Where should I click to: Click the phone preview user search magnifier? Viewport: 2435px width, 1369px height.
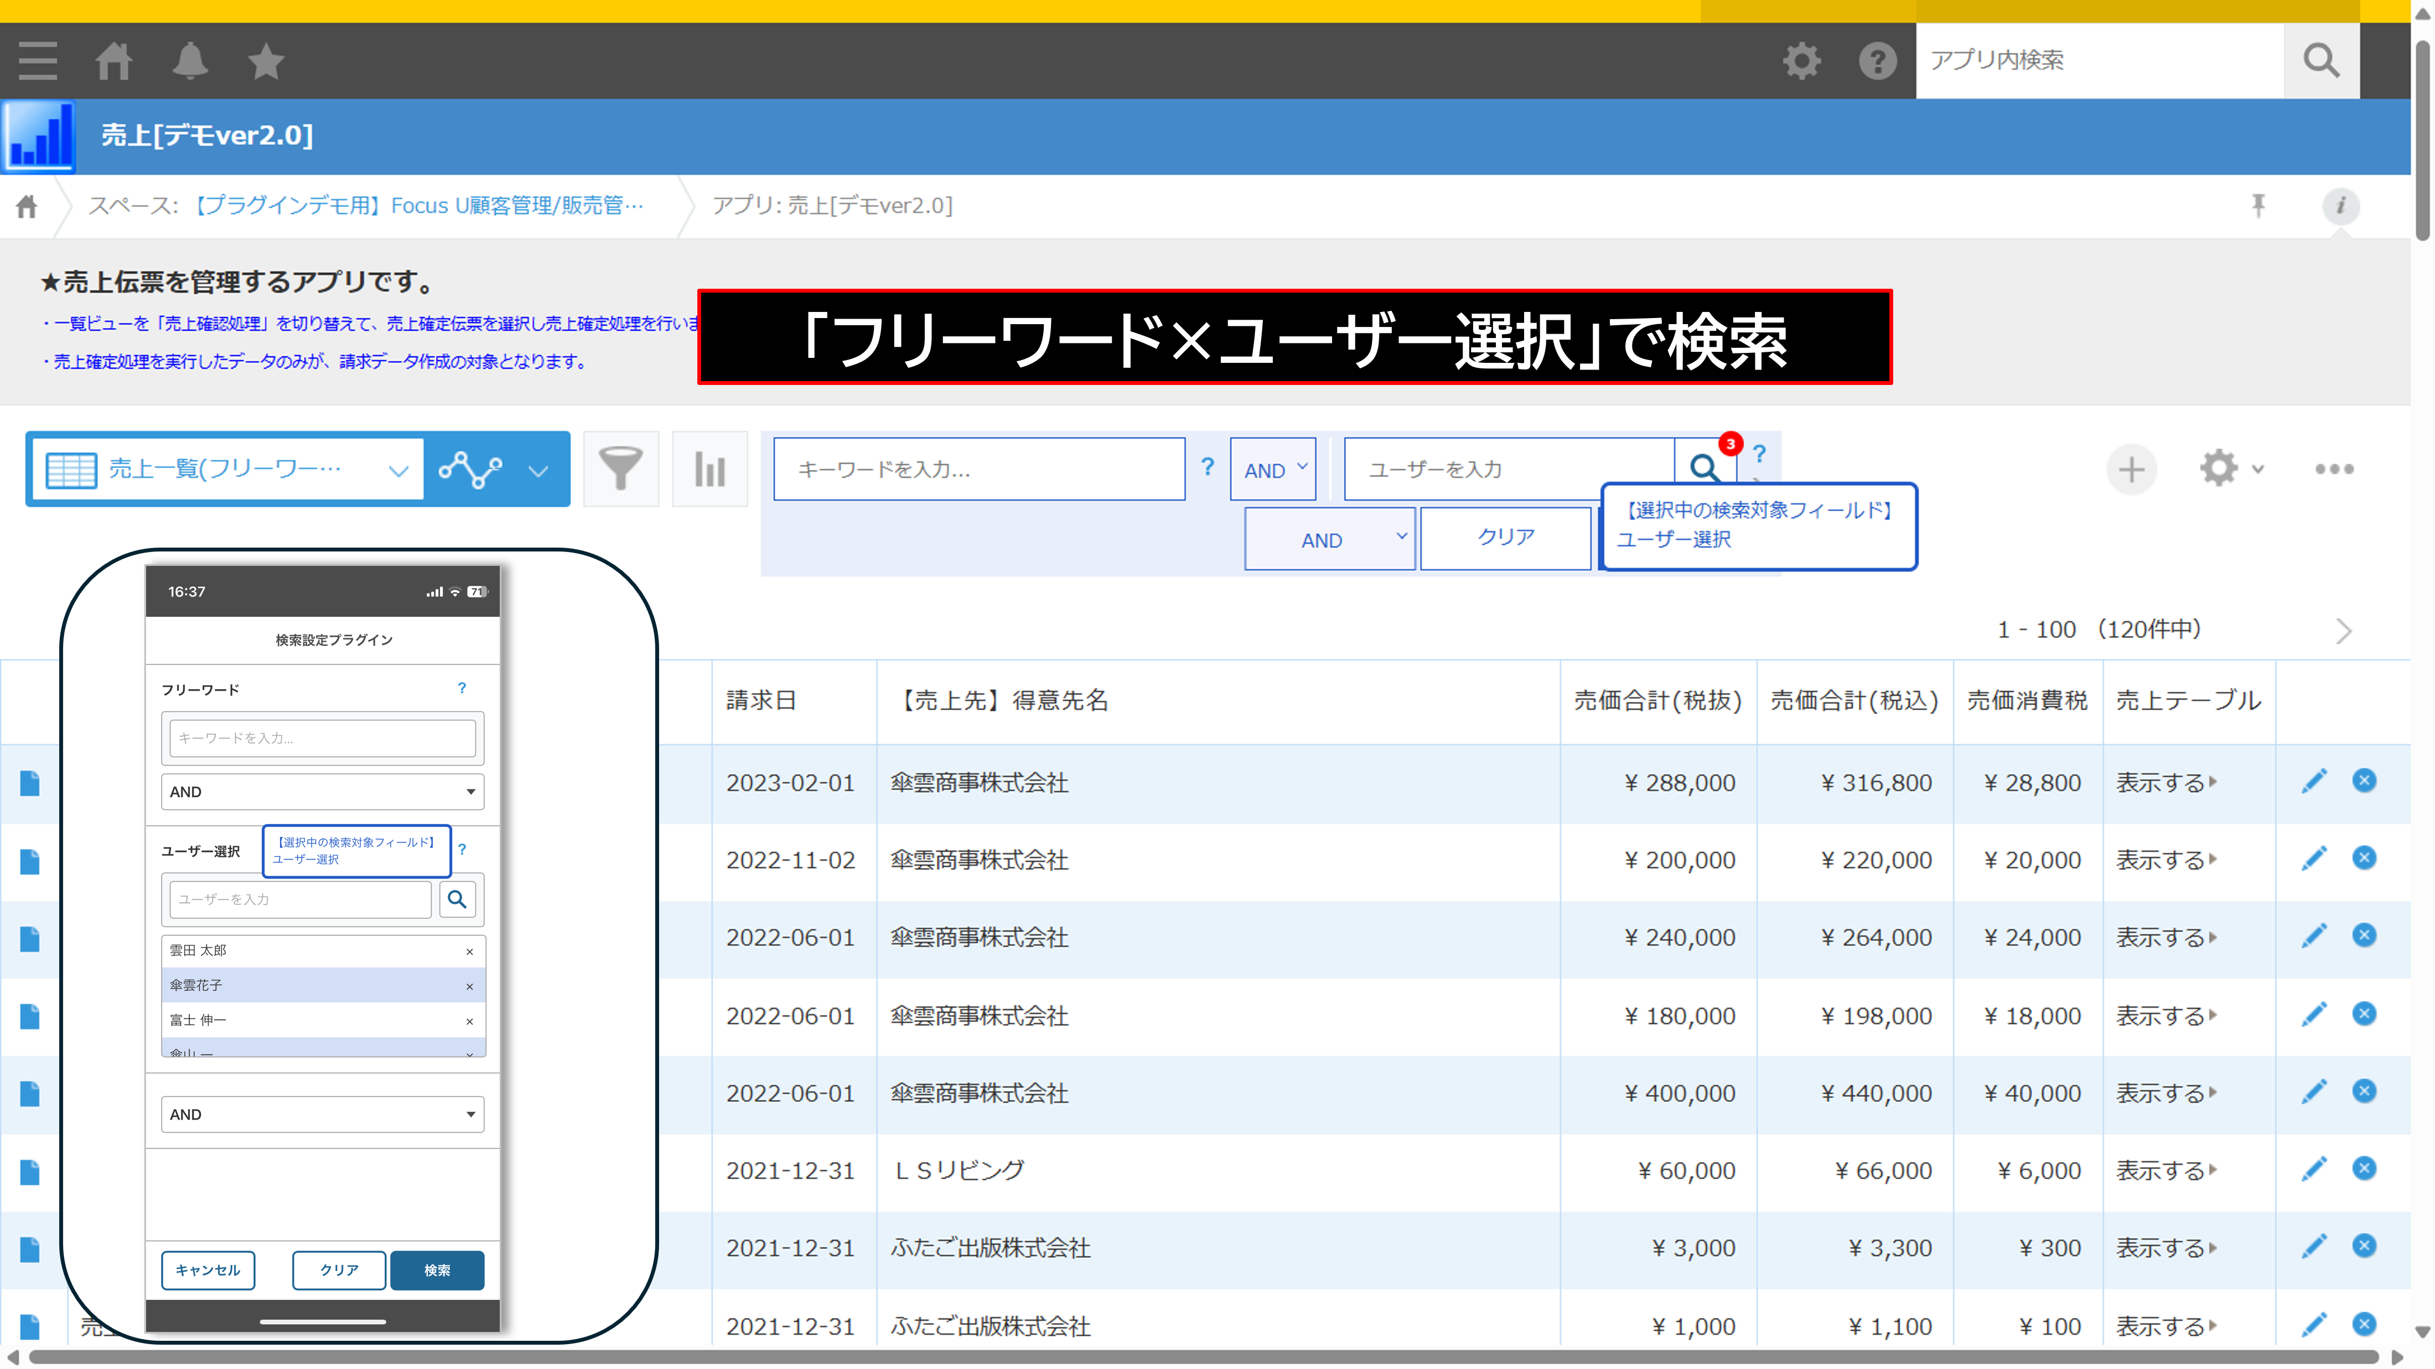[457, 899]
